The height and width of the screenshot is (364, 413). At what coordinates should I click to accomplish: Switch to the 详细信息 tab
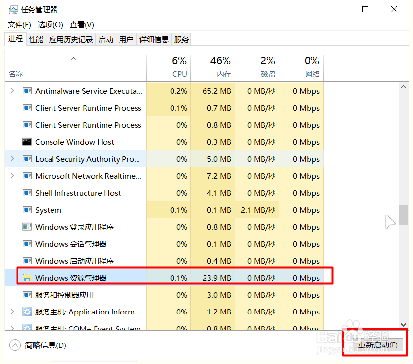pyautogui.click(x=154, y=40)
